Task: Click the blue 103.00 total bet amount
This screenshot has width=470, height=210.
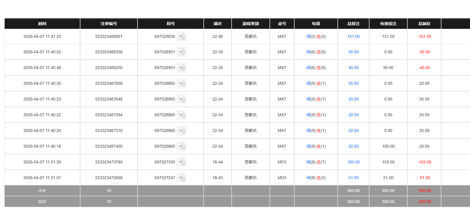Action: click(353, 162)
